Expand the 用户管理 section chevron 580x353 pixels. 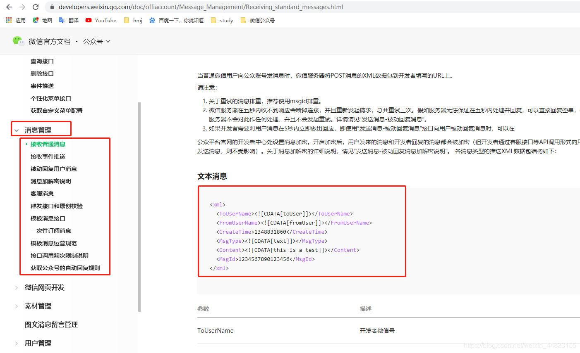pyautogui.click(x=17, y=344)
